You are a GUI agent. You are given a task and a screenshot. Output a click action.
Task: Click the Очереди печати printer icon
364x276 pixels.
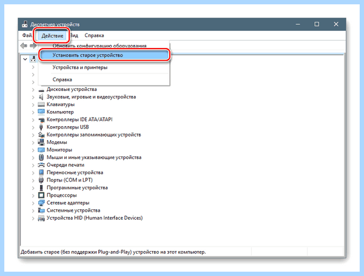click(x=41, y=165)
